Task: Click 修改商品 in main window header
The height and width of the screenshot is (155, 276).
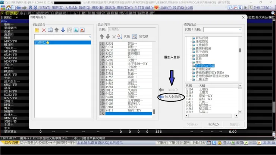Action: click(262, 17)
